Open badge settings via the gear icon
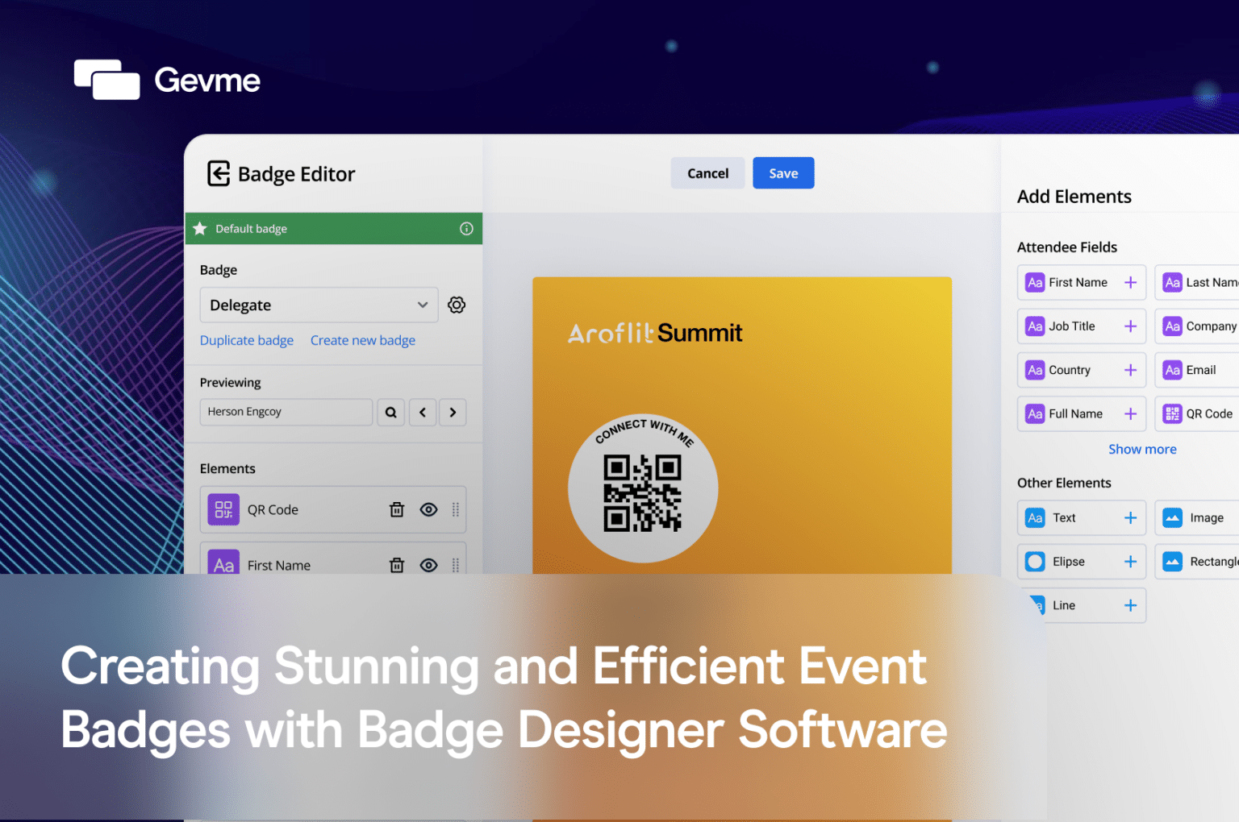This screenshot has height=822, width=1239. (457, 305)
